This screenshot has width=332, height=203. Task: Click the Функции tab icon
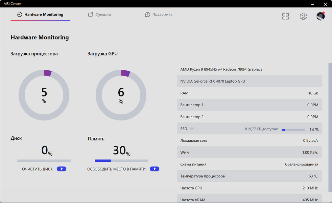point(91,15)
